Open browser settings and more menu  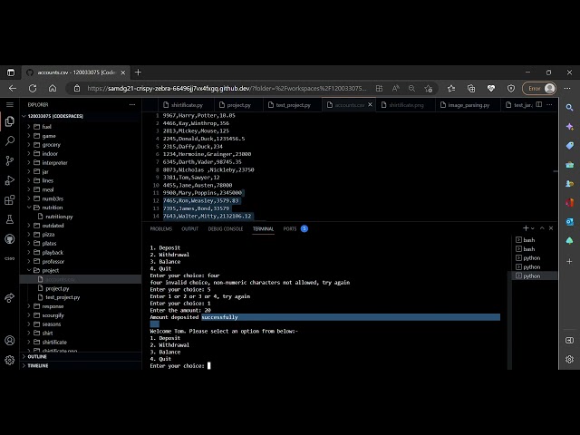click(567, 89)
